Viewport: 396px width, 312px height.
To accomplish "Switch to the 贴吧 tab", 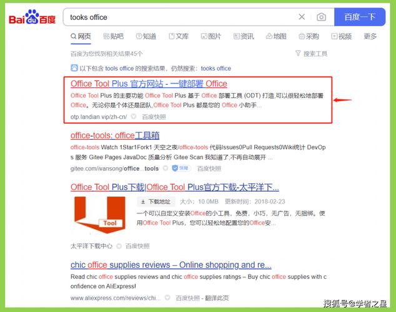I will pos(114,36).
